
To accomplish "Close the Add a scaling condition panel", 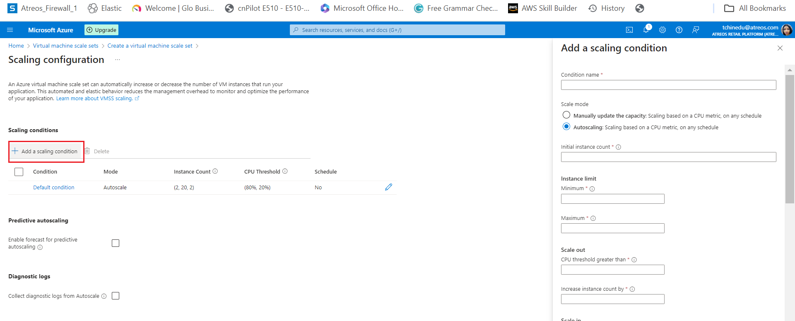I will [x=780, y=48].
